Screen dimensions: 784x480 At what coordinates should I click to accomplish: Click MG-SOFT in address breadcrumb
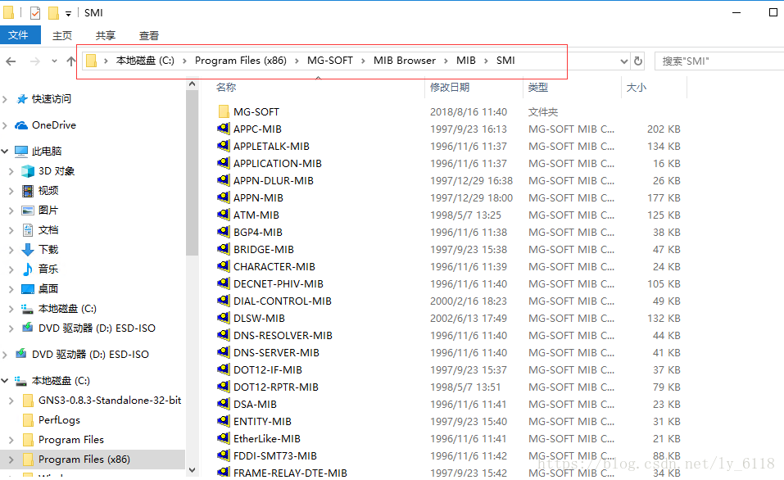pos(330,61)
